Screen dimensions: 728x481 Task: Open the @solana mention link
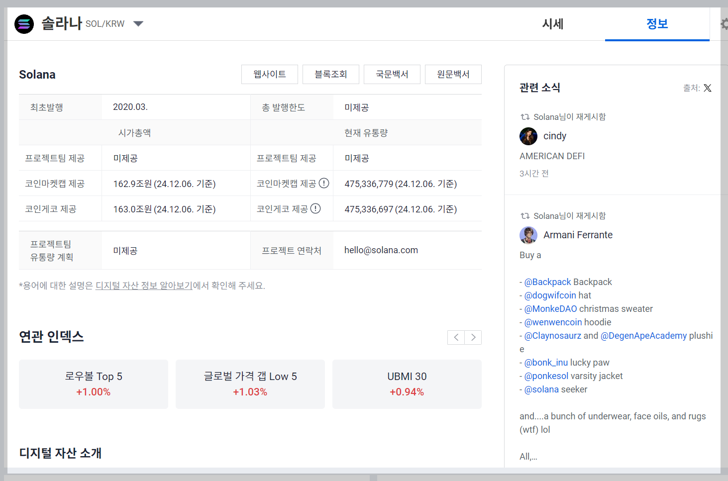point(541,389)
